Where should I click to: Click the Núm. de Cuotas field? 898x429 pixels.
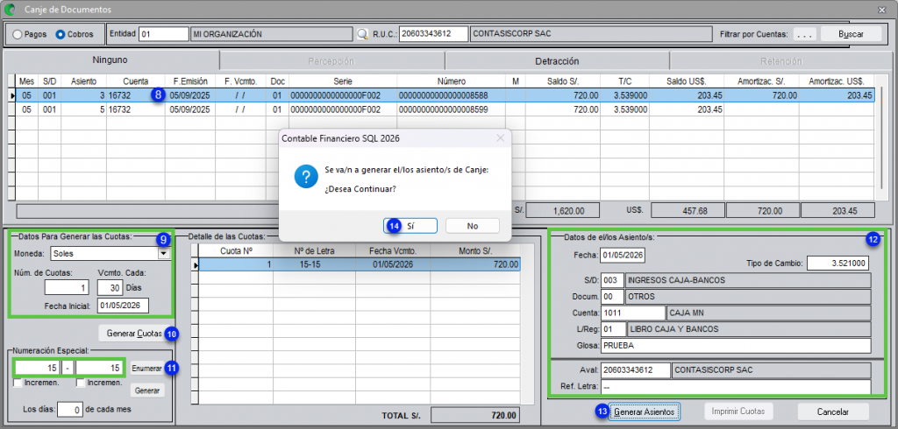point(68,288)
